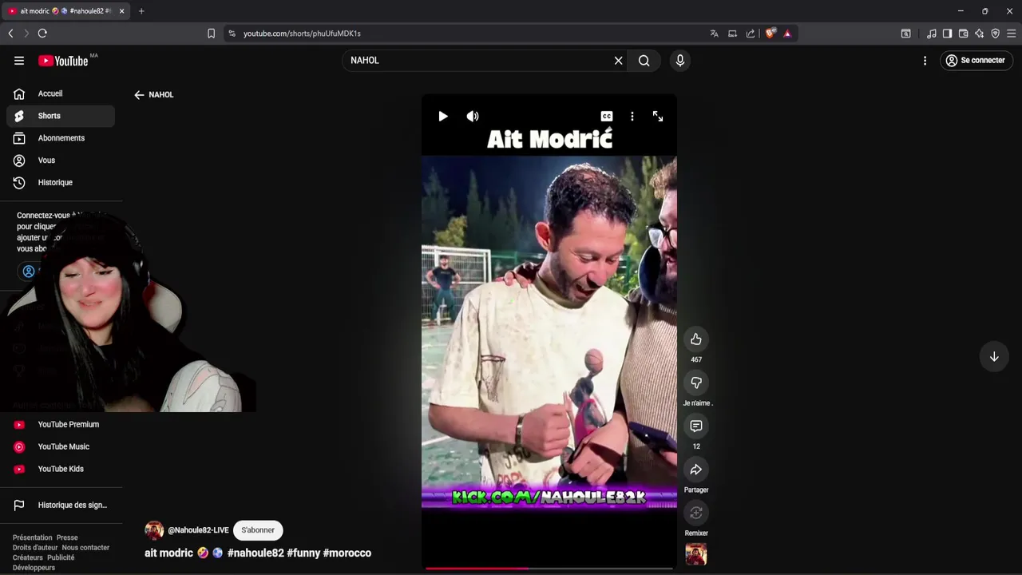Toggle the browser sidebar panel

[947, 34]
